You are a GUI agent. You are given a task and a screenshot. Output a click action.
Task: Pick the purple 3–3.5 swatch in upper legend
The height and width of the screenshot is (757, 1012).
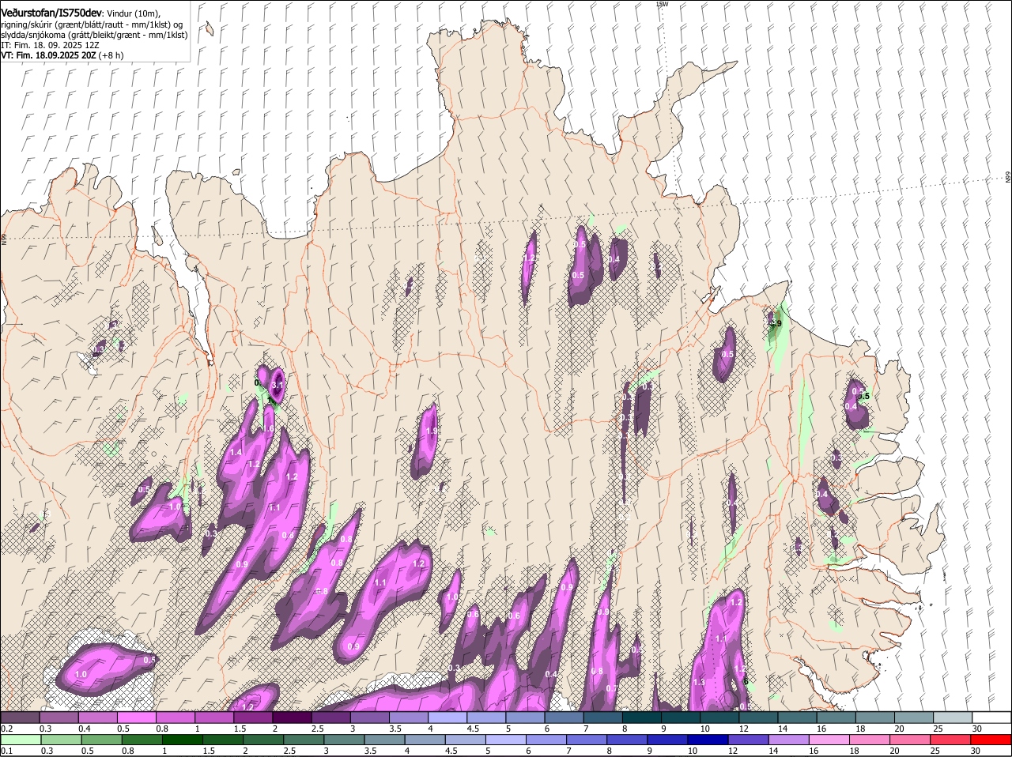(370, 717)
